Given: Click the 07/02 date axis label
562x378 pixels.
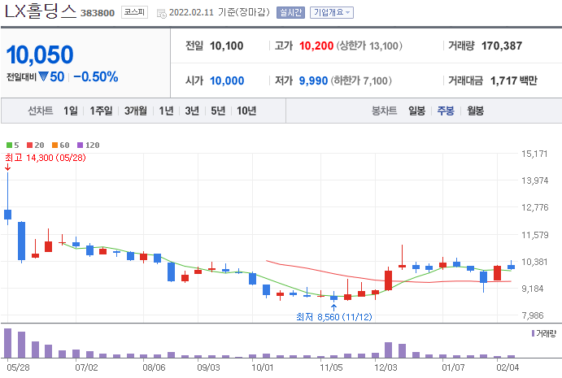Looking at the screenshot, I should point(86,367).
